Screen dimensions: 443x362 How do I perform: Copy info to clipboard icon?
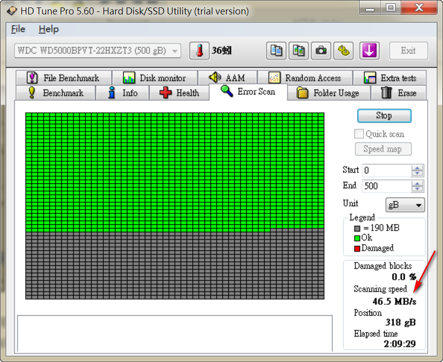point(276,51)
